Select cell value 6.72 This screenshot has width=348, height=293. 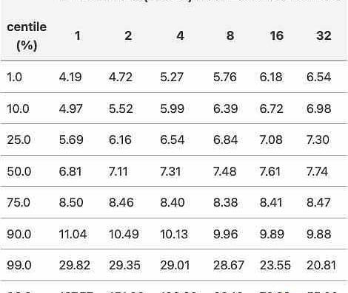271,108
